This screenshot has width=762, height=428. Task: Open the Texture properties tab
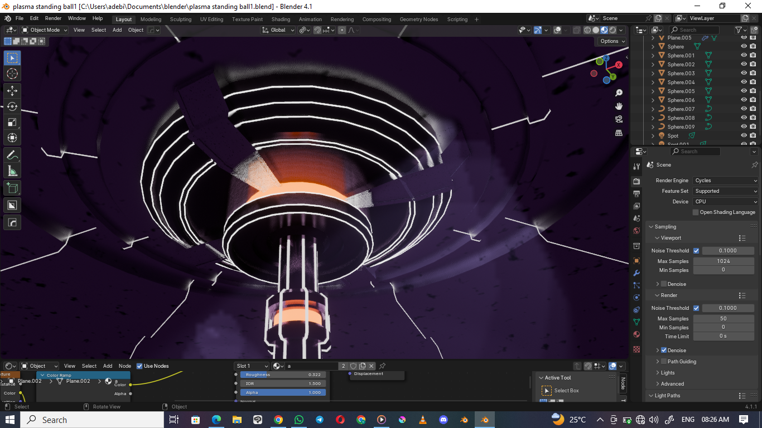[x=636, y=349]
